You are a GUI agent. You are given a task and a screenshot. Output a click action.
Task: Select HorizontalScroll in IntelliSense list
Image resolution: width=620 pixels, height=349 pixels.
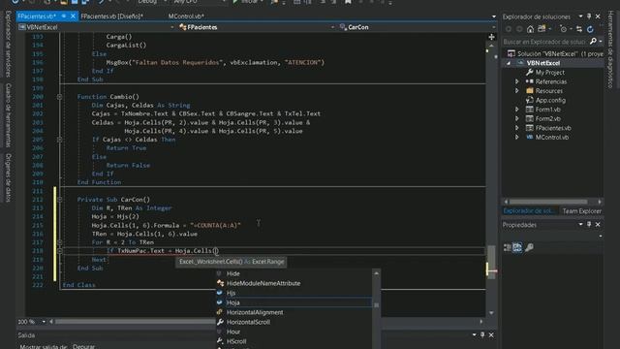pyautogui.click(x=294, y=322)
